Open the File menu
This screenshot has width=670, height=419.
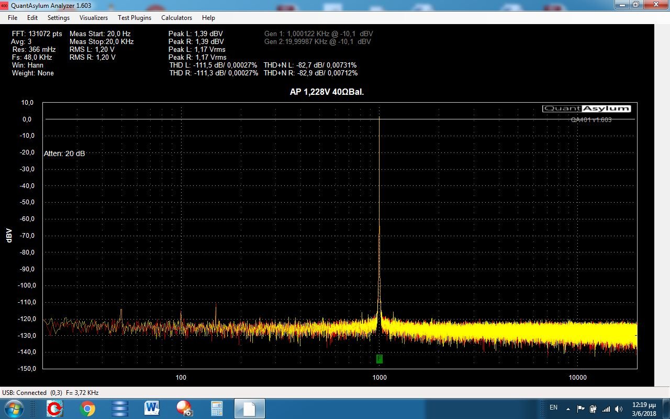[13, 17]
